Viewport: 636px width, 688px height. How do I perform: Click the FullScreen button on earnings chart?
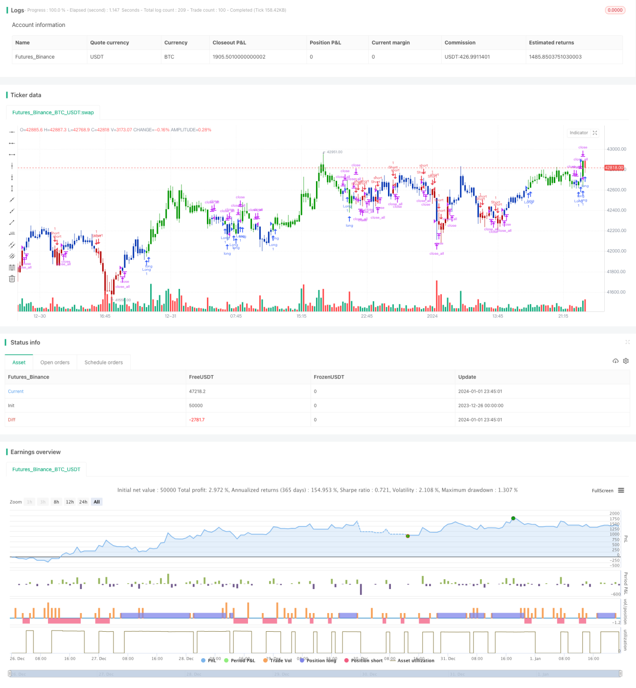coord(602,491)
